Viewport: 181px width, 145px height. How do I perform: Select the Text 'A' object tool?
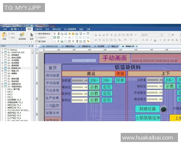click(x=58, y=41)
